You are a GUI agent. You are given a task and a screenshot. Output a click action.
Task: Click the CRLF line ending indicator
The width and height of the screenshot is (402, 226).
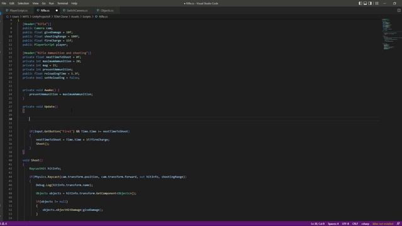(x=355, y=223)
